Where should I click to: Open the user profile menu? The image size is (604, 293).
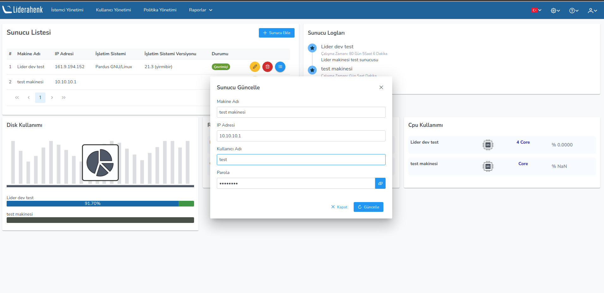(592, 10)
